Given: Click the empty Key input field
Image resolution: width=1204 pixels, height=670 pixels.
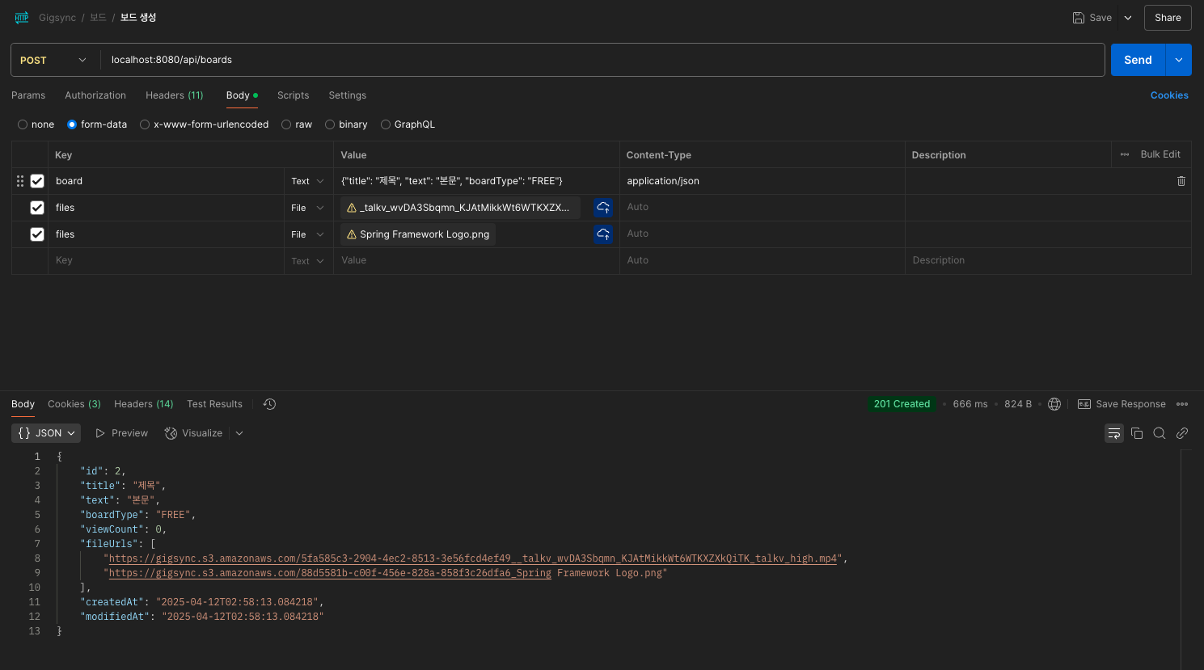Looking at the screenshot, I should (x=166, y=260).
